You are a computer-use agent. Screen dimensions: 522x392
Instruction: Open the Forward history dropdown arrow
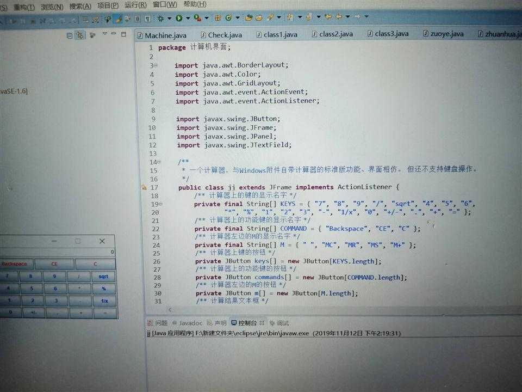[x=366, y=16]
